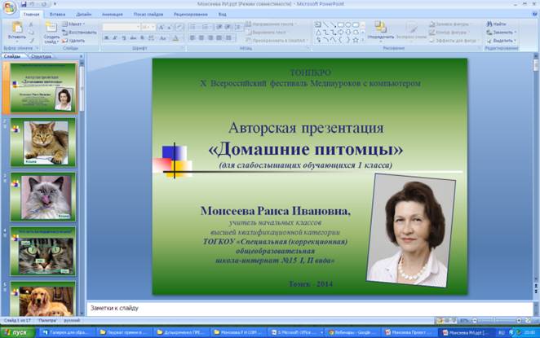Click the Decrease Font Size icon

pyautogui.click(x=169, y=27)
